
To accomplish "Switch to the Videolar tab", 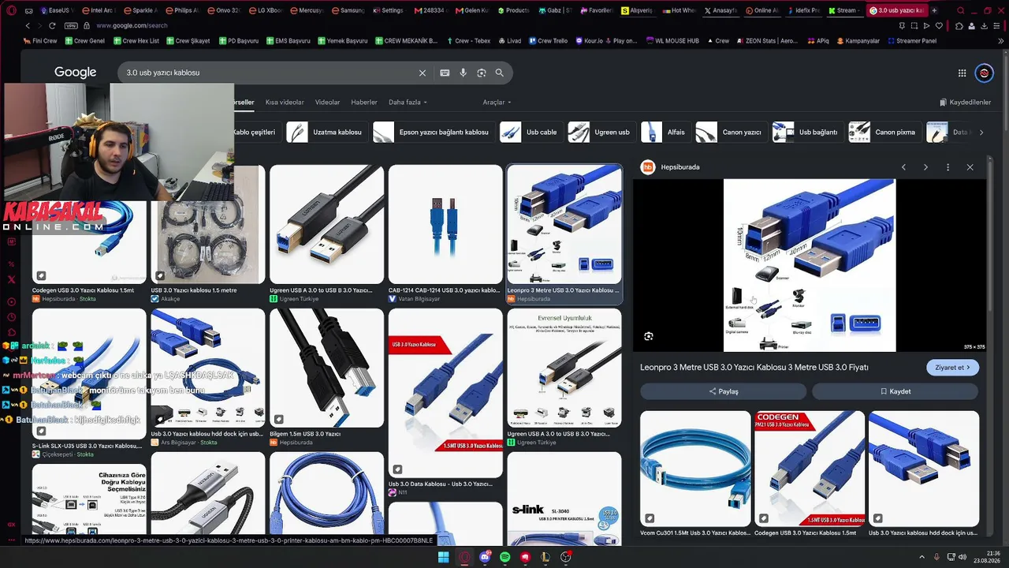I will [327, 103].
